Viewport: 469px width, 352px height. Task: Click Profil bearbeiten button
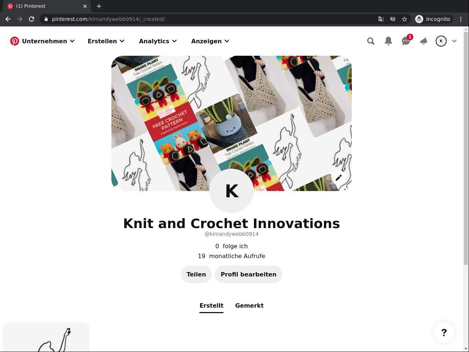point(248,274)
